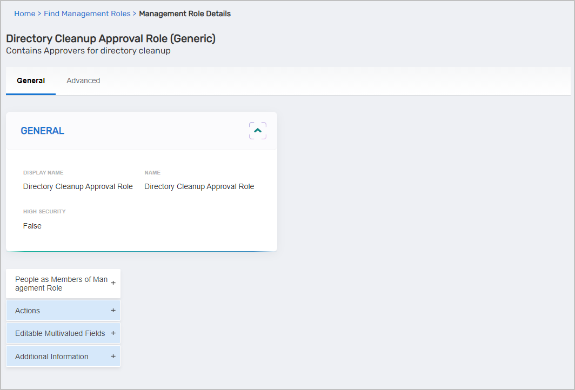This screenshot has width=575, height=390.
Task: Collapse the GENERAL panel using chevron icon
Action: [x=258, y=131]
